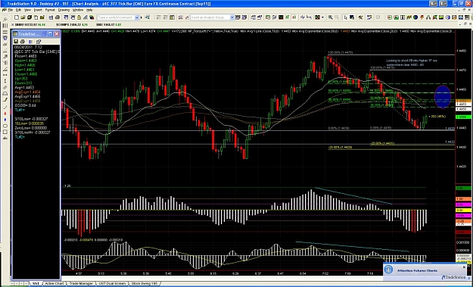
Task: Click the Zoom In magnifier icon
Action: [330, 17]
